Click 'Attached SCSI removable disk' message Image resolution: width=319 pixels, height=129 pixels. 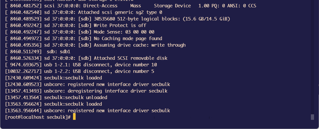point(131,58)
